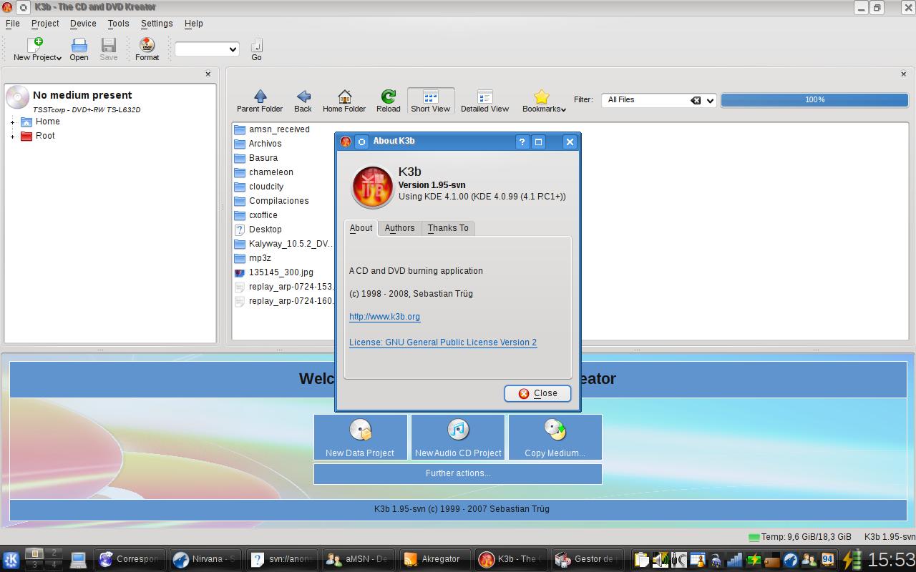This screenshot has width=916, height=572.
Task: Open the Device menu
Action: [83, 24]
